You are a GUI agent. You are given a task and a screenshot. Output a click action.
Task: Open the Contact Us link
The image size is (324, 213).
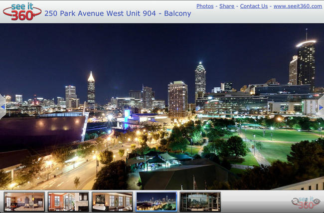coord(254,6)
